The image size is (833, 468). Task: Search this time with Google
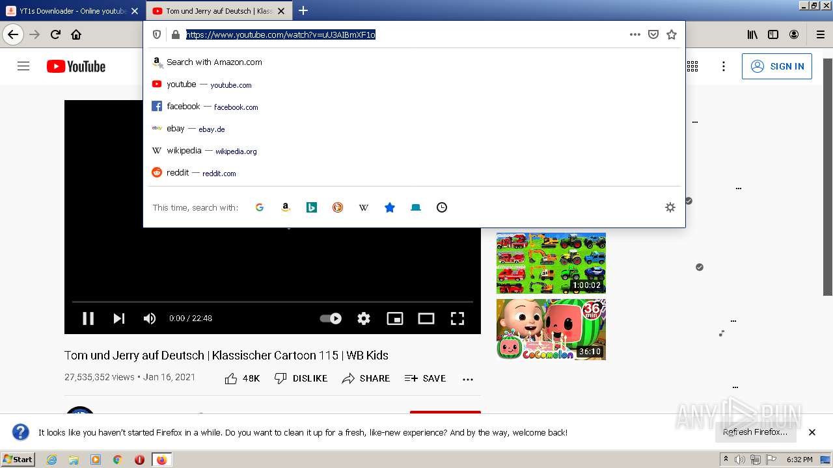point(260,207)
